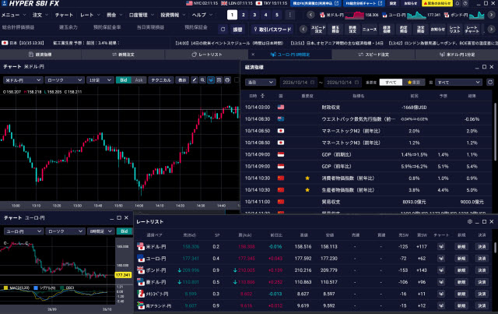Viewport: 498px width, 314px height.
Task: Switch to layout 1
Action: coord(232,15)
